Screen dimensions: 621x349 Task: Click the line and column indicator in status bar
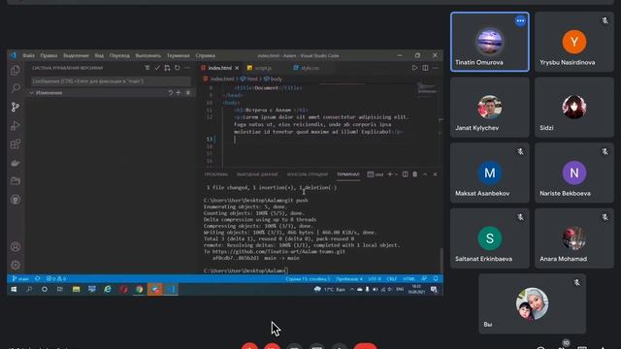(x=308, y=278)
